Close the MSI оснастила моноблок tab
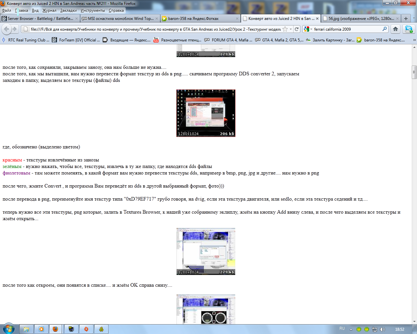The image size is (417, 334). (157, 19)
